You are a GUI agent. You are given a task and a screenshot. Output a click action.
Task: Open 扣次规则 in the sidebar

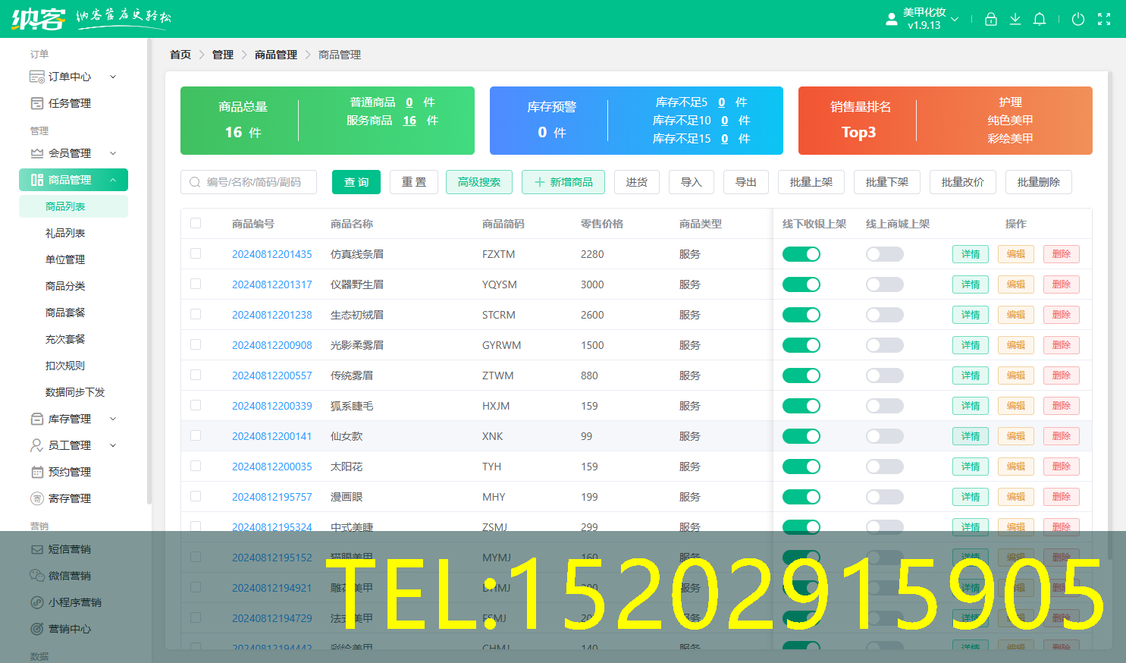click(x=74, y=366)
